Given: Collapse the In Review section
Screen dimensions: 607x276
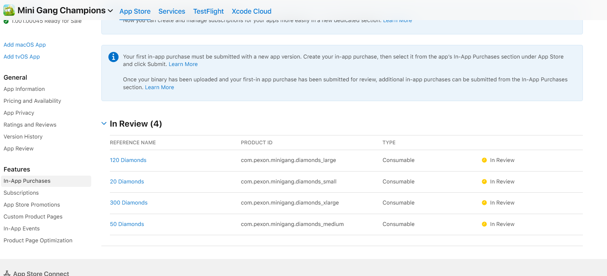Looking at the screenshot, I should click(104, 124).
